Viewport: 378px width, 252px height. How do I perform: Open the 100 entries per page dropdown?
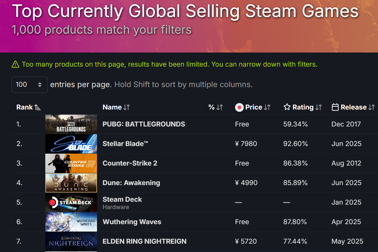coord(30,85)
